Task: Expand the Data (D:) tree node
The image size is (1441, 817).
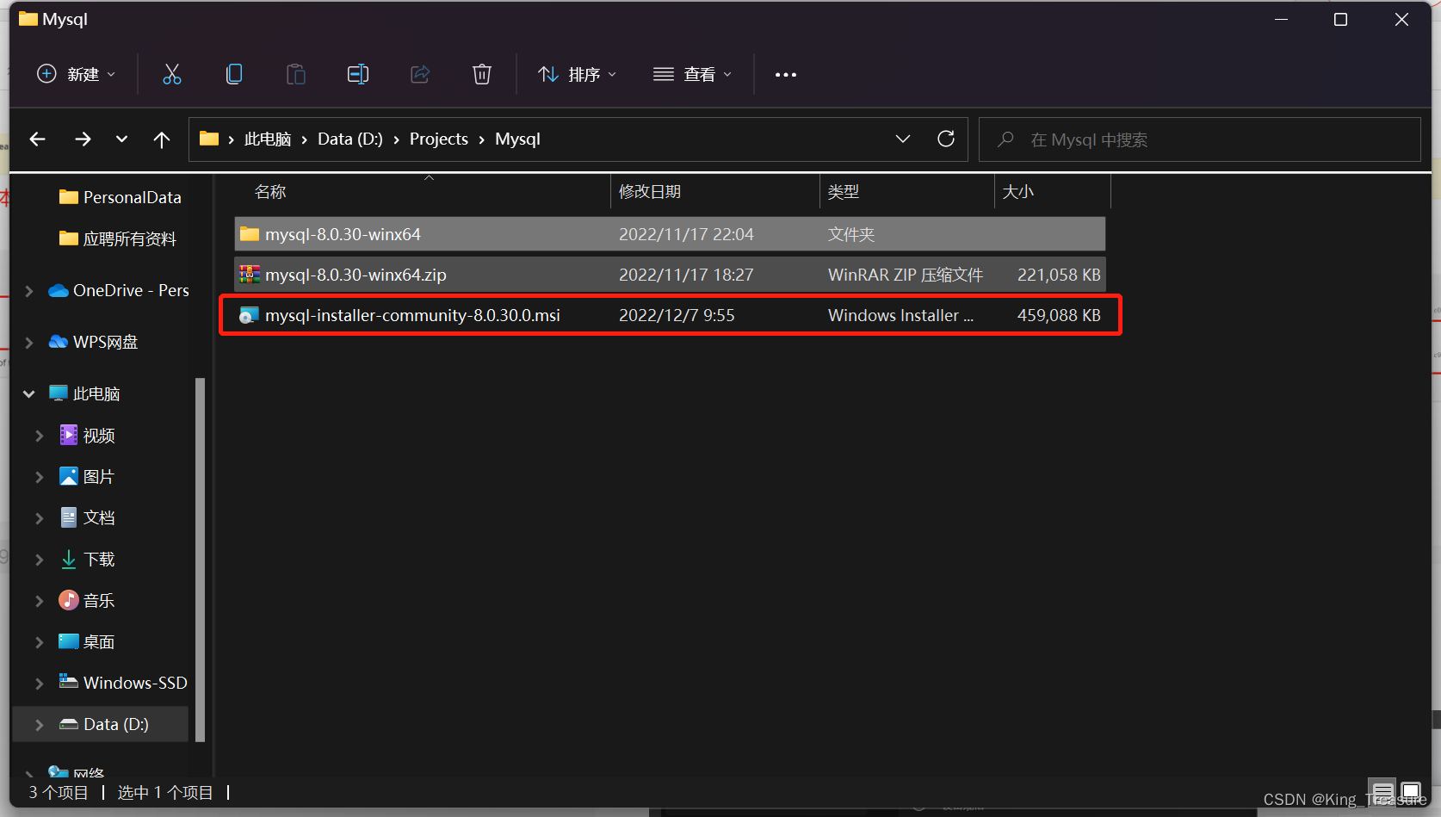Action: coord(40,725)
